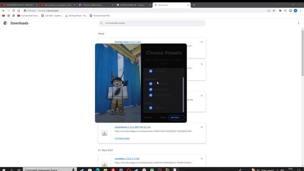
Task: Open the Last Oasis bookmark
Action: (x=52, y=16)
